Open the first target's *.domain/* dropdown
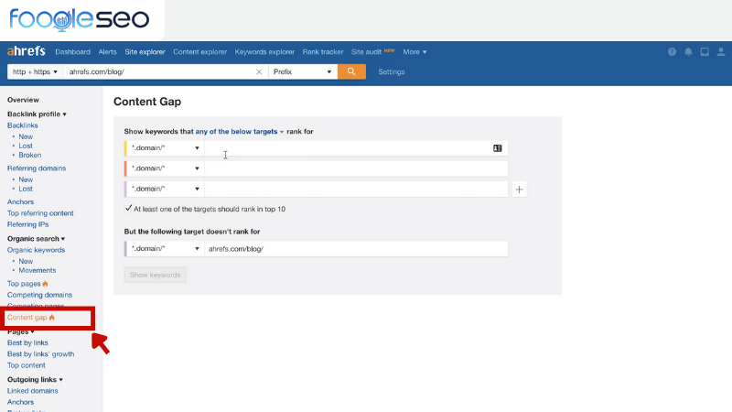The width and height of the screenshot is (732, 412). 165,147
